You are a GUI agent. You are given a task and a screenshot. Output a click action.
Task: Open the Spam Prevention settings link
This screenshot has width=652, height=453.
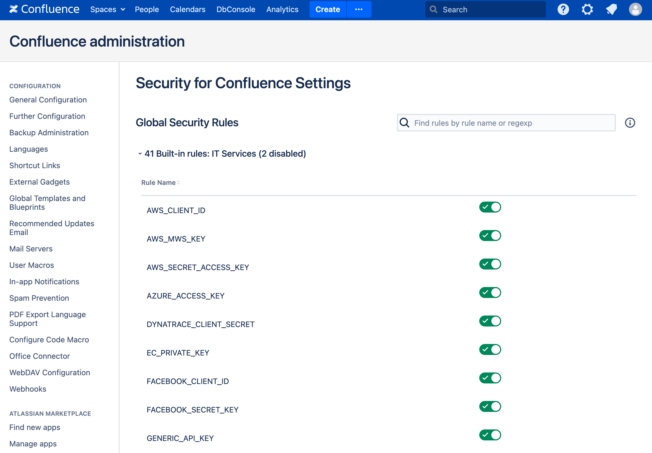[39, 298]
